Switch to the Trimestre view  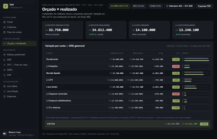point(155,6)
